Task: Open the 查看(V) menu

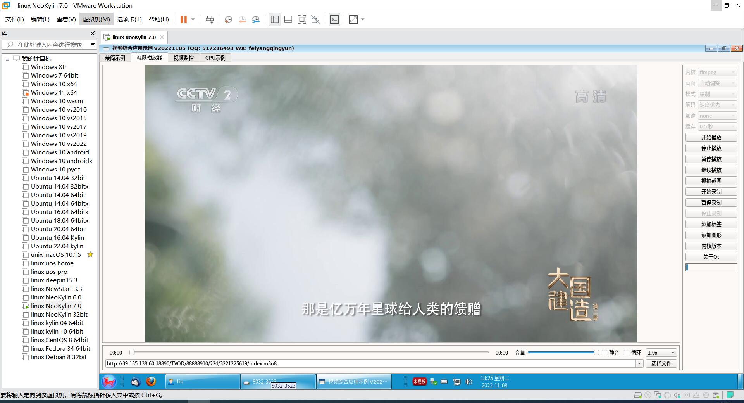Action: [x=66, y=19]
